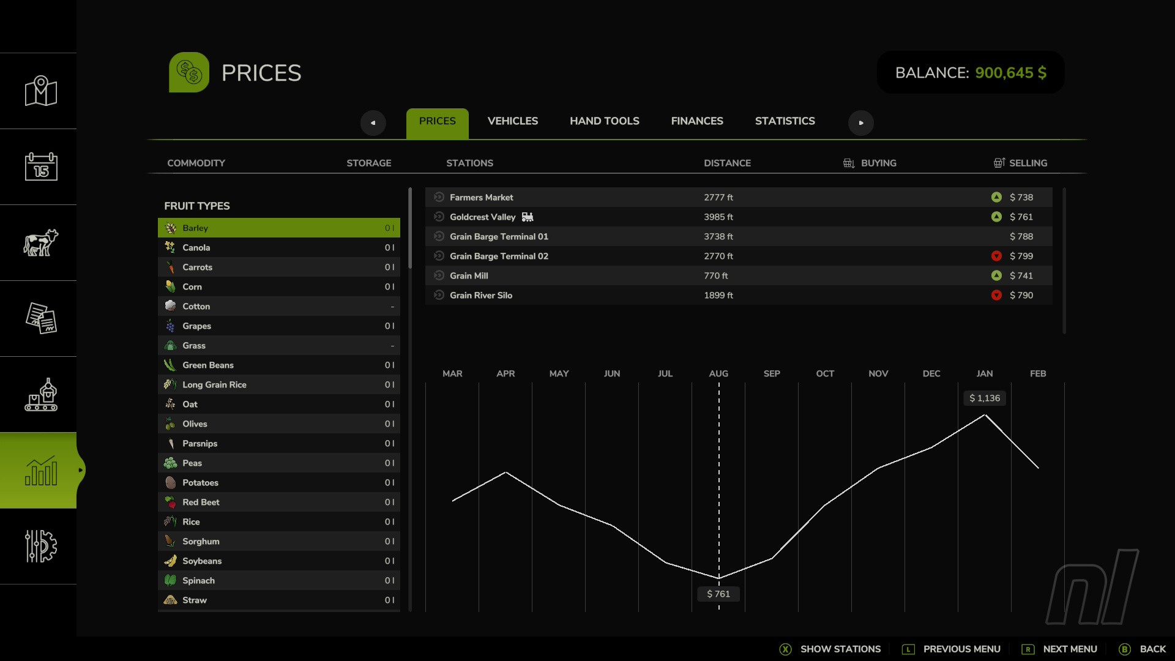Click the green Prices coin icon
This screenshot has width=1175, height=661.
coord(189,72)
